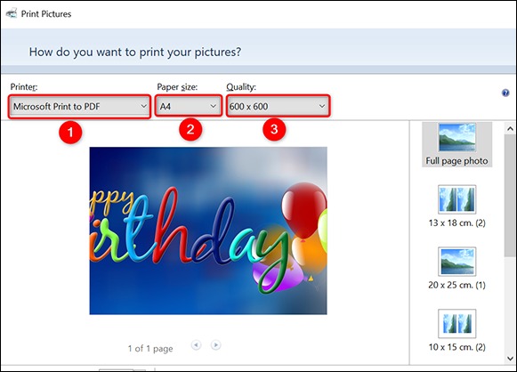Click the red numbered marker 2
This screenshot has width=517, height=372.
coord(190,129)
